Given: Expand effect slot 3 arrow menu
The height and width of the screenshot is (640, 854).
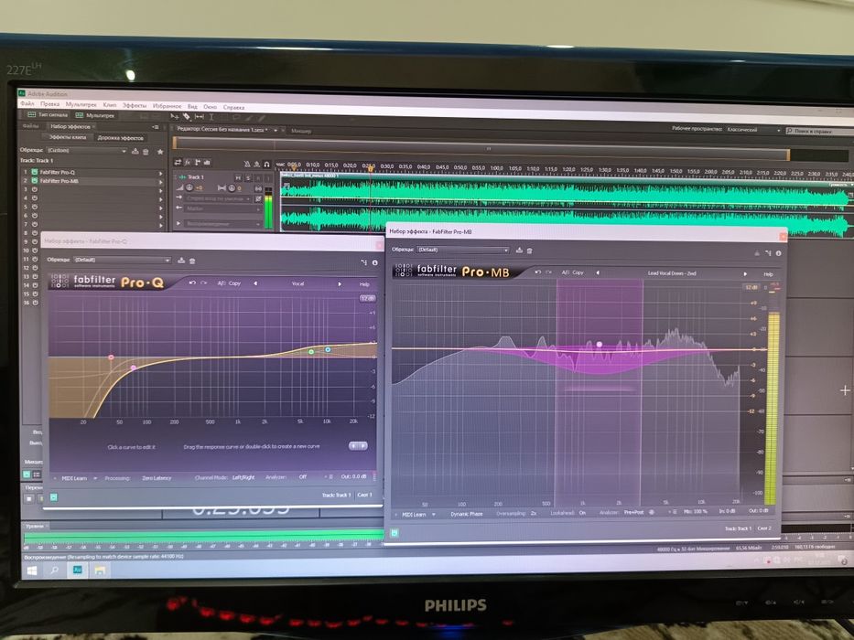Looking at the screenshot, I should 161,191.
